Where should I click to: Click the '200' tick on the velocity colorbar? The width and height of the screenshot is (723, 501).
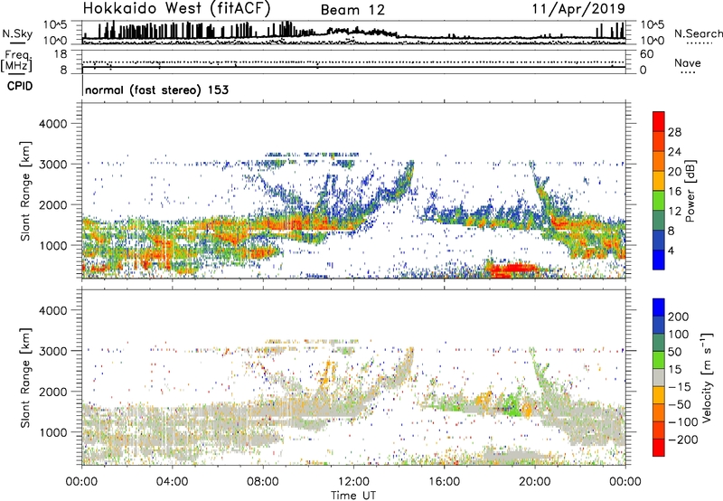[x=679, y=317]
